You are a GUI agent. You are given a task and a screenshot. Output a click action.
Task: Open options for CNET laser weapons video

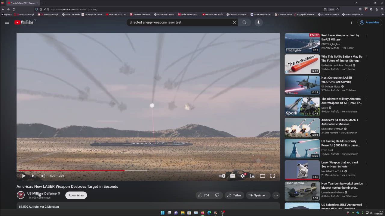366,36
